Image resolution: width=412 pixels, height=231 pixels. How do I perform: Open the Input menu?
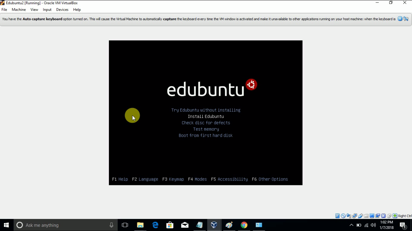pos(47,10)
